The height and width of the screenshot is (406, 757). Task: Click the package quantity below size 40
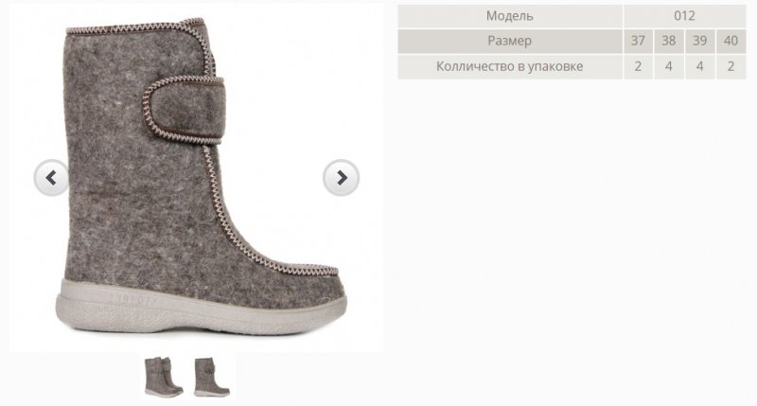[x=731, y=66]
